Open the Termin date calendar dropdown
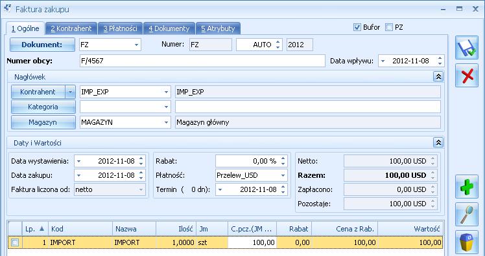The image size is (485, 256). (x=220, y=189)
